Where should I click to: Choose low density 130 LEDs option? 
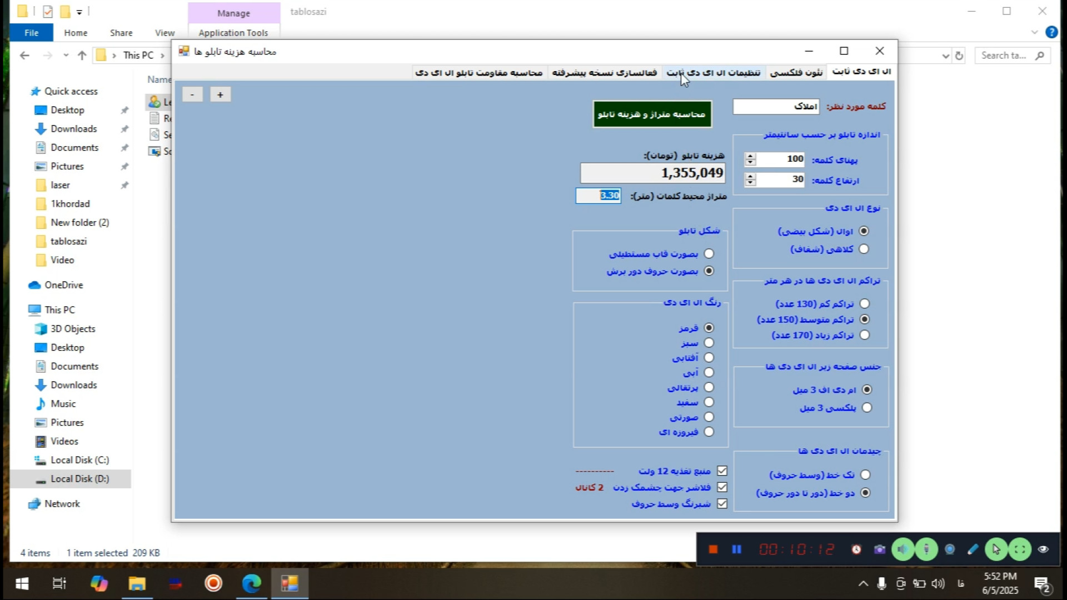coord(864,304)
